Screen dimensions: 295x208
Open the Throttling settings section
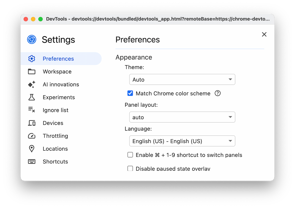(55, 136)
